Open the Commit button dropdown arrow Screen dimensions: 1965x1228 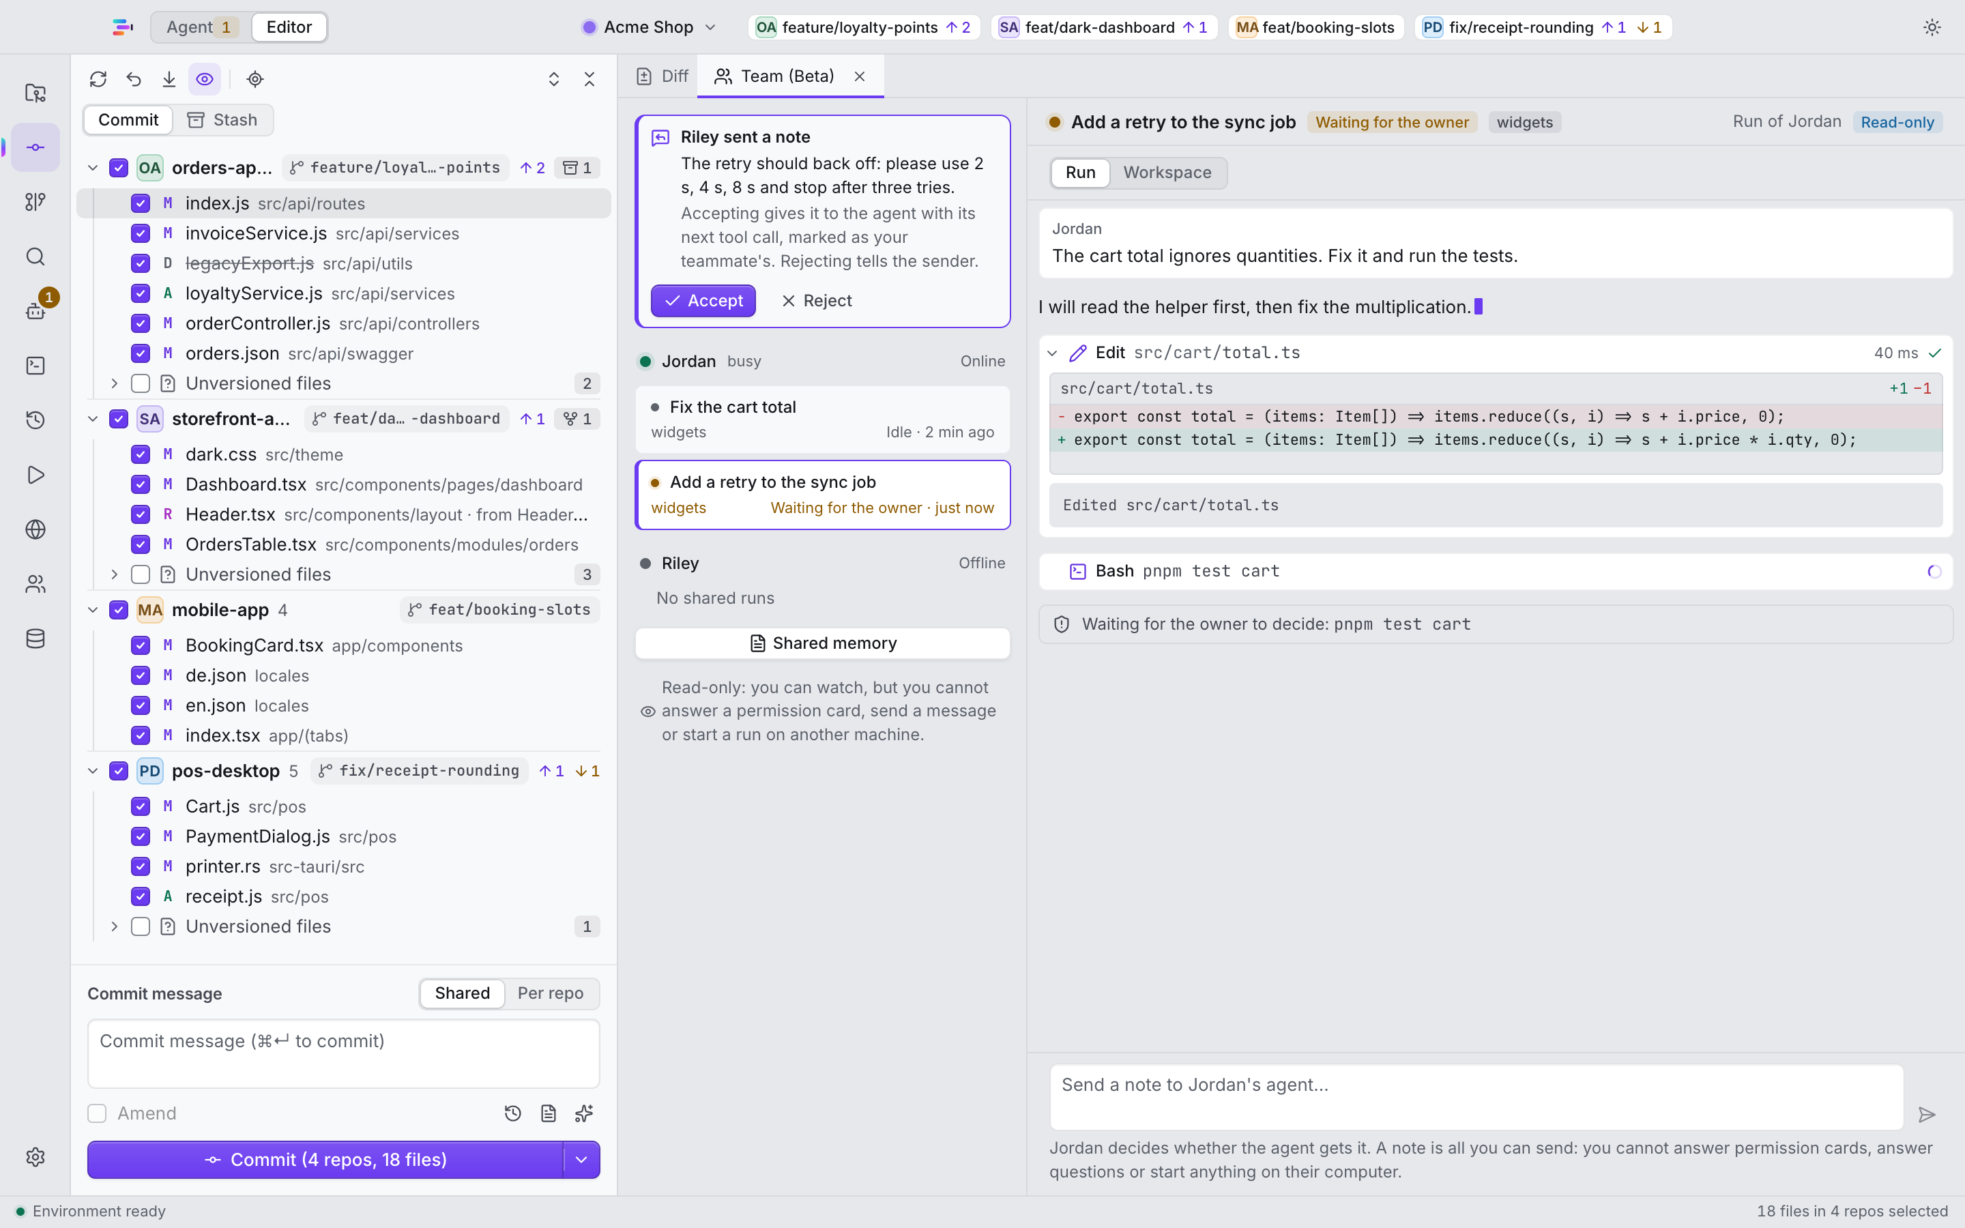(581, 1160)
